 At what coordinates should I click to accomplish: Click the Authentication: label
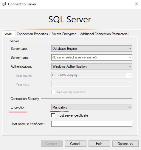click(21, 67)
